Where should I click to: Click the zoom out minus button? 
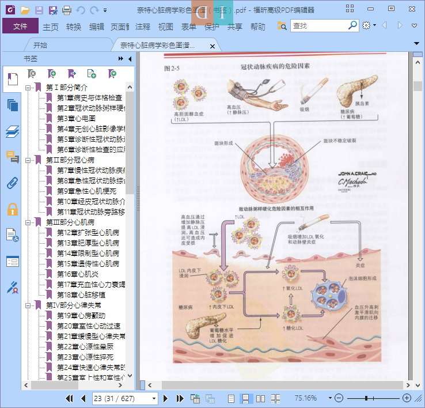click(x=339, y=398)
